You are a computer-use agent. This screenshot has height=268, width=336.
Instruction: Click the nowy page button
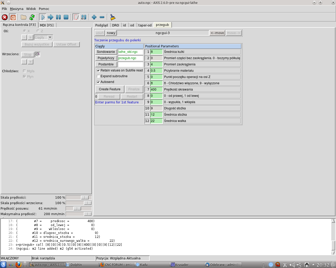tap(111, 33)
